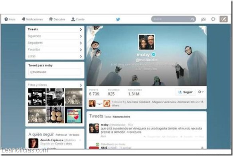Select Siguiendo in the profile sidebar
Screen dimensions: 233x156
point(55,36)
